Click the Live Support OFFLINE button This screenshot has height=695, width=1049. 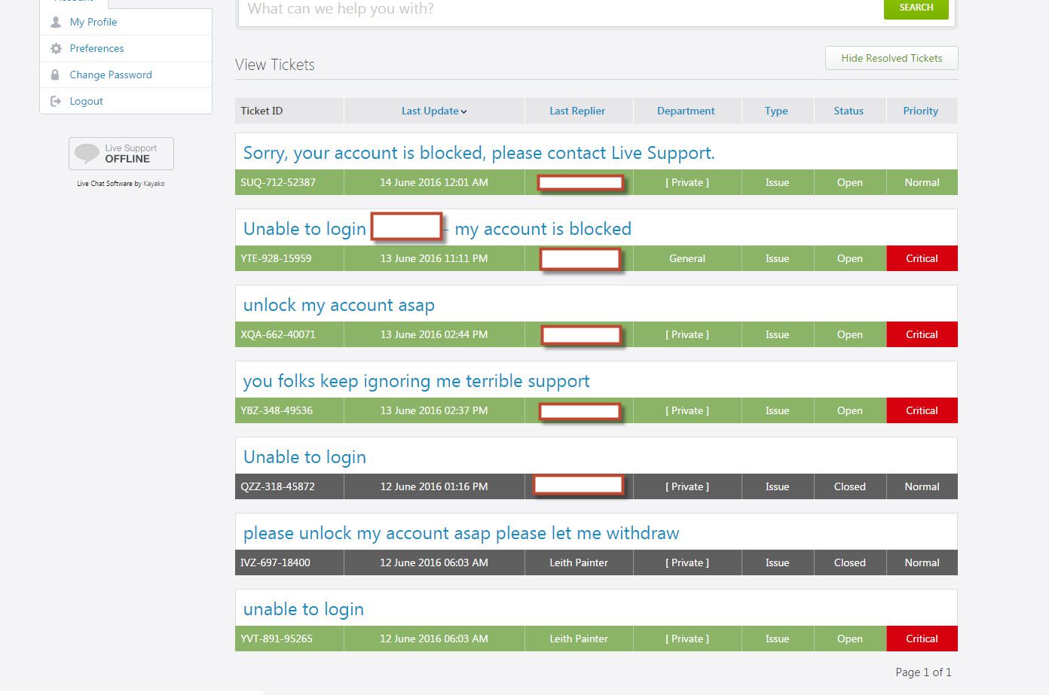click(121, 154)
